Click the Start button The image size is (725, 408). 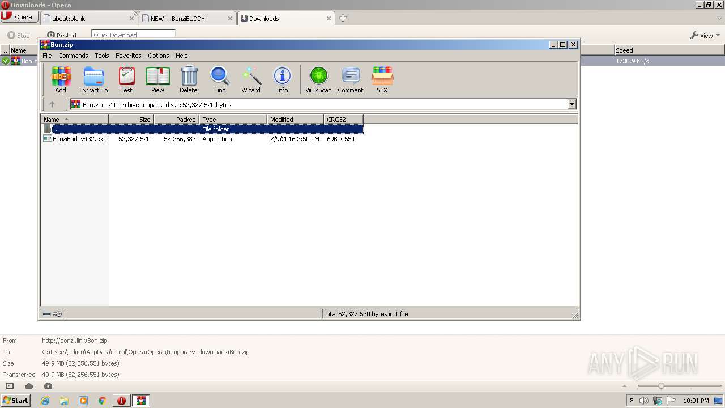15,401
